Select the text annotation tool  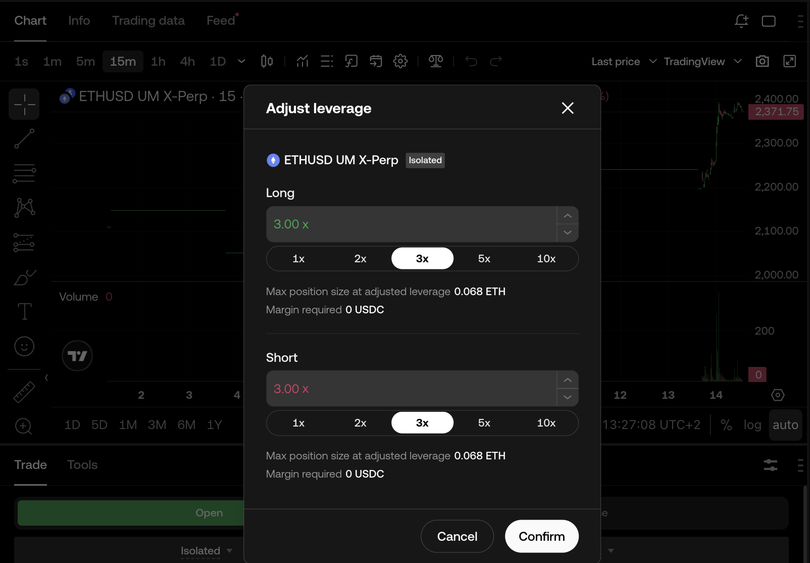click(24, 311)
